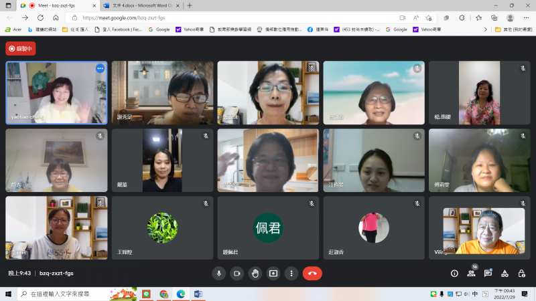This screenshot has width=536, height=301.
Task: Open the Acer bookmark
Action: 13,29
